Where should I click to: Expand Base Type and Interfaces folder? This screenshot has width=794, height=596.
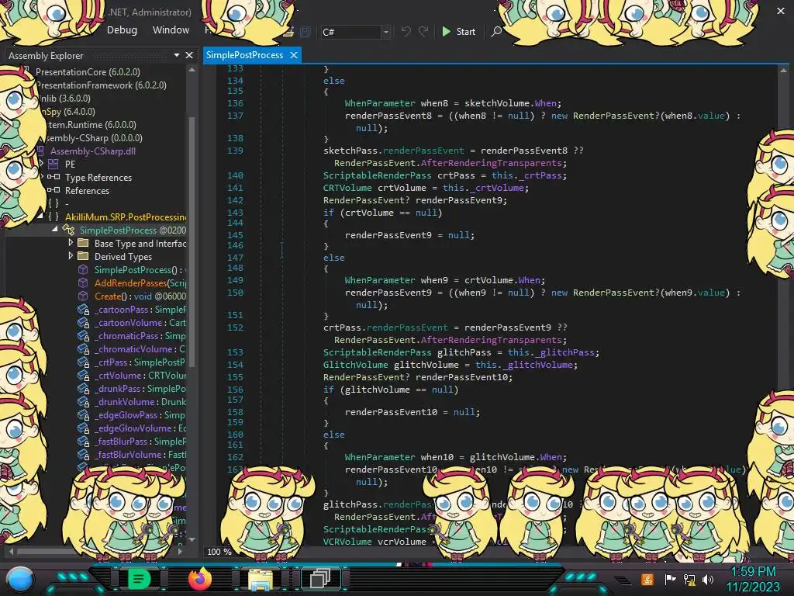tap(71, 243)
